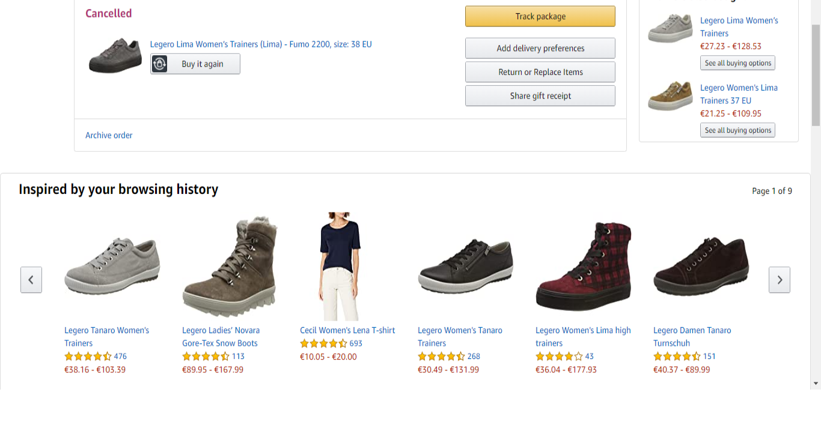Open the ordered Legero Lima Fumo product link

(x=261, y=44)
